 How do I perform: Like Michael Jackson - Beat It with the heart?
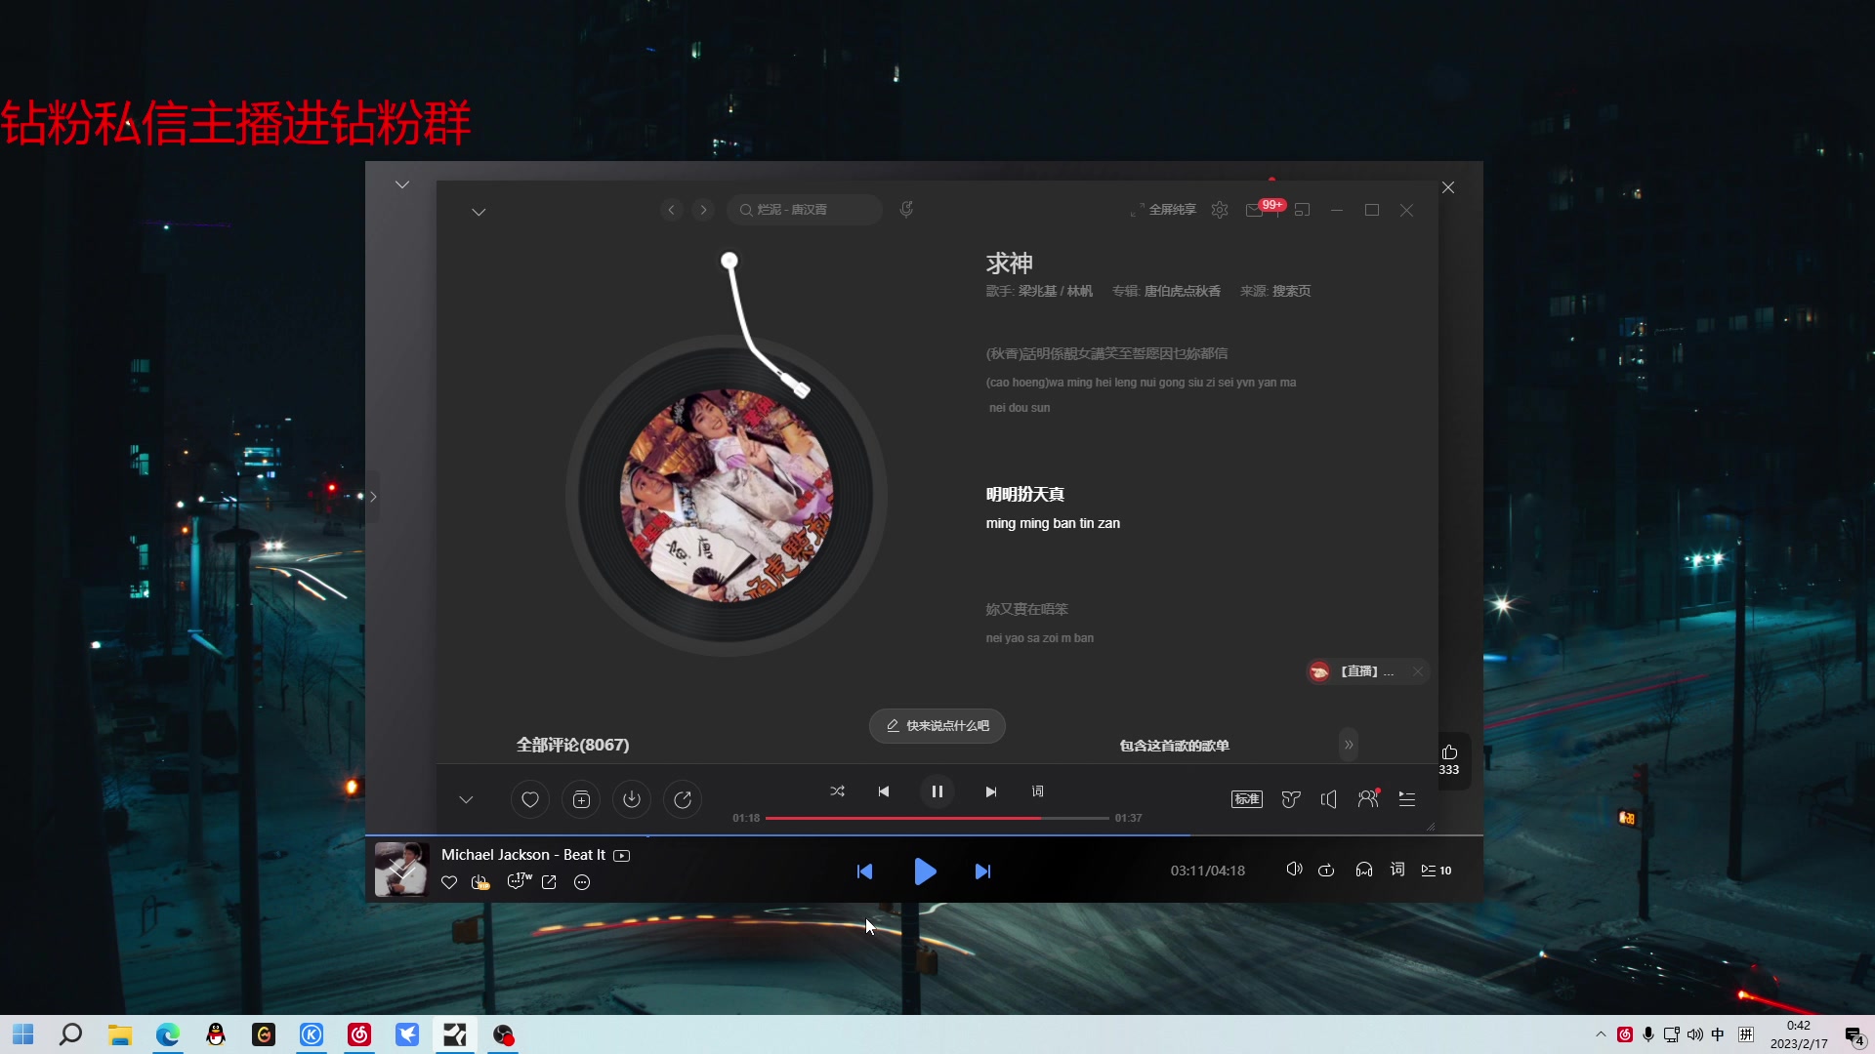coord(449,882)
